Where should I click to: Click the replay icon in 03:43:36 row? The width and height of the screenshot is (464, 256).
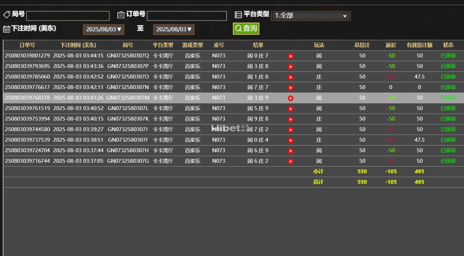(290, 66)
